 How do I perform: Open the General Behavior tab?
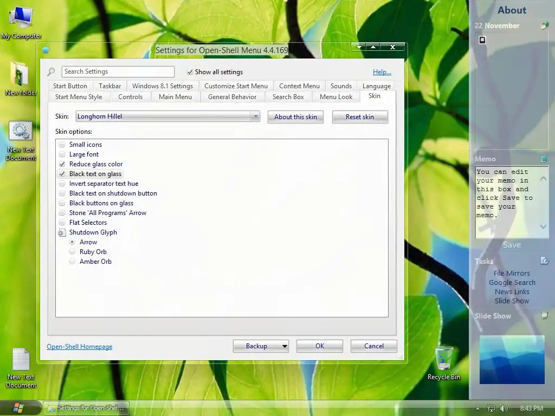[x=232, y=97]
